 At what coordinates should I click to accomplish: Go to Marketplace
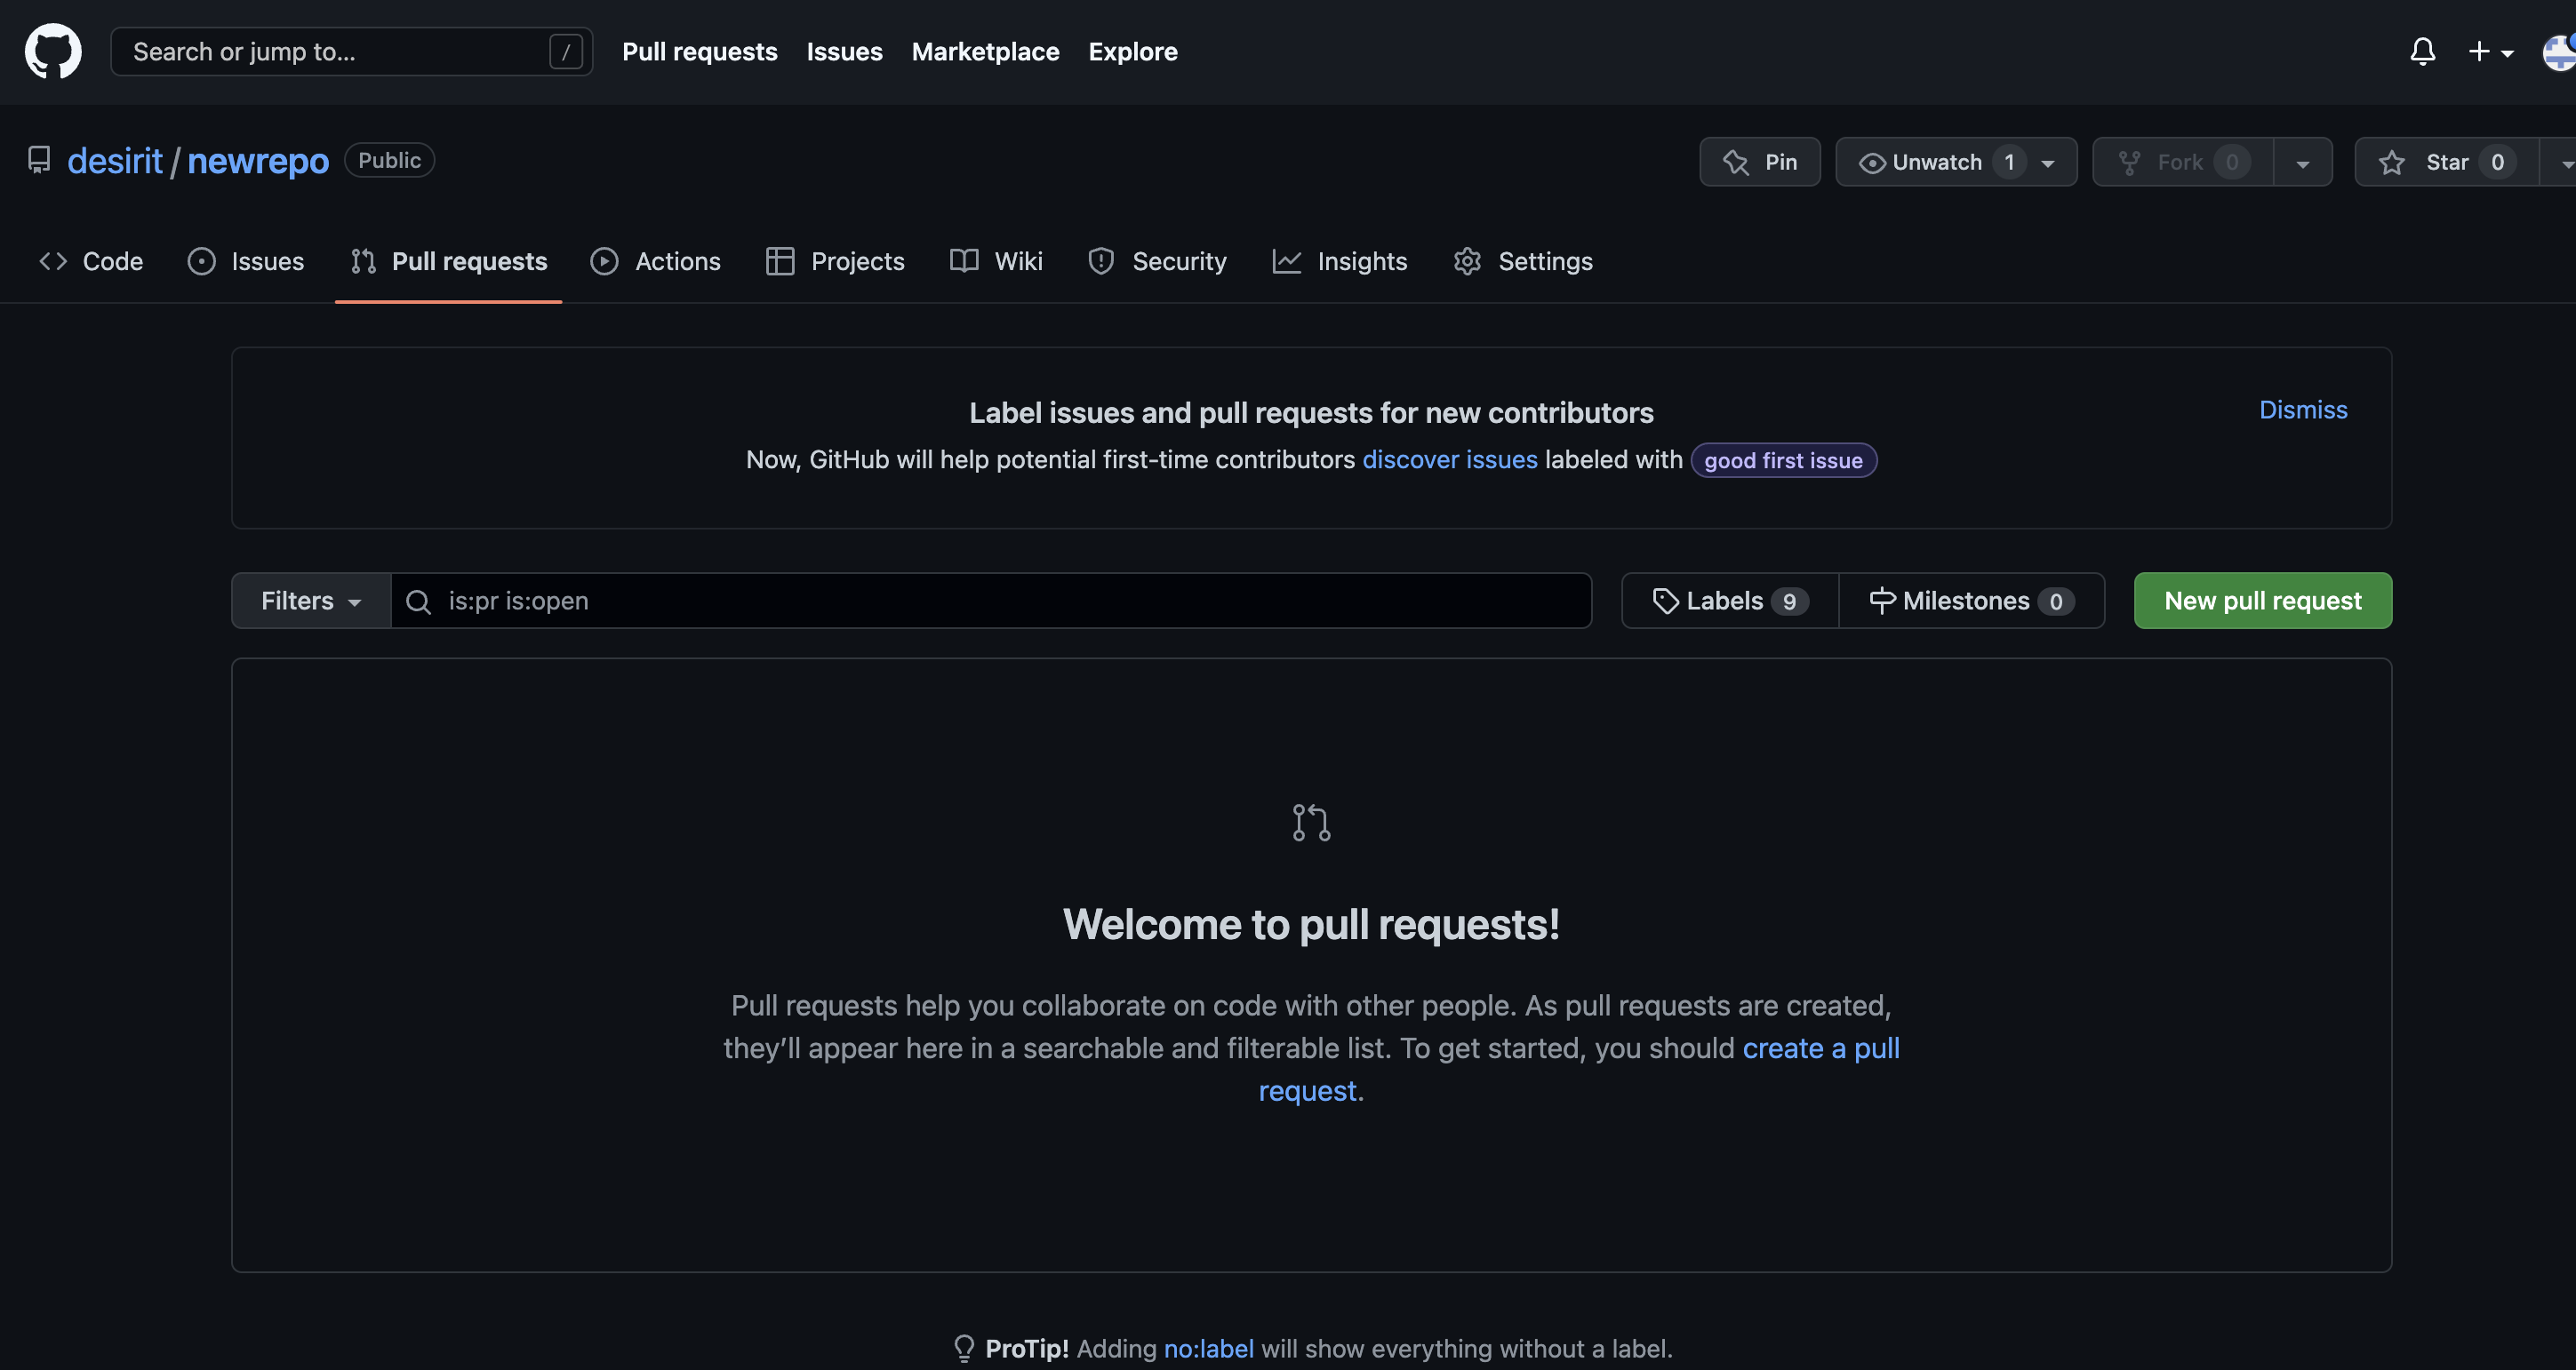pos(985,51)
